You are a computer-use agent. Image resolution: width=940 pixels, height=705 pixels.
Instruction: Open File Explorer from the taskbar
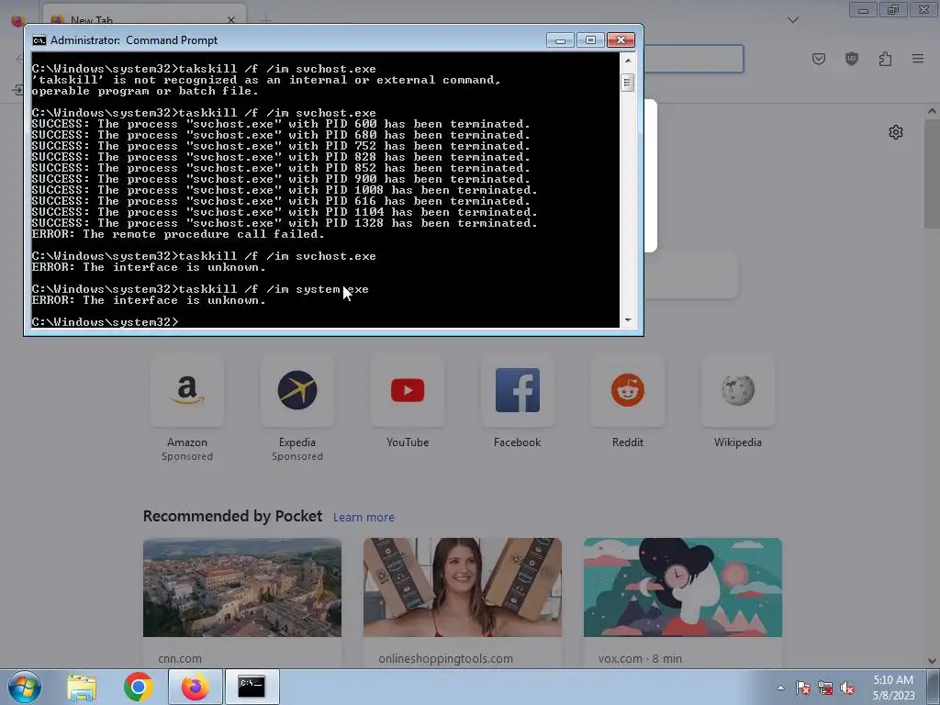82,687
